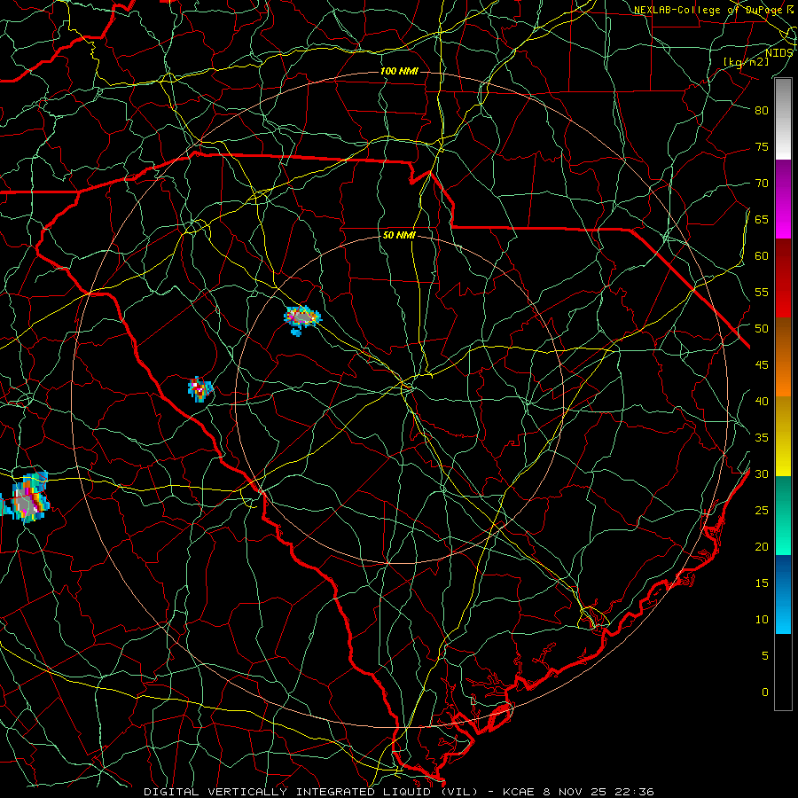
Task: Select the 40 value on the color scale
Action: pos(762,402)
